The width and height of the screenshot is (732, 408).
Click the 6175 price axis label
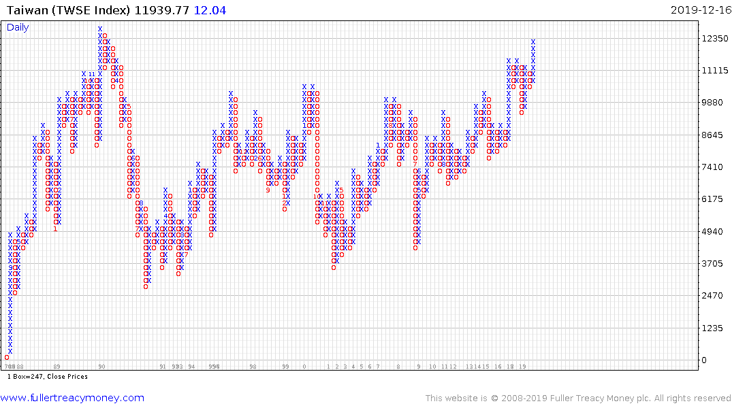point(712,199)
